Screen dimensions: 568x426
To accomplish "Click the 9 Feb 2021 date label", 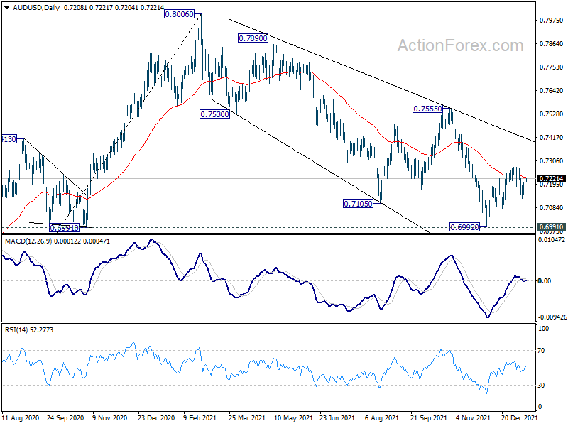I will [200, 417].
